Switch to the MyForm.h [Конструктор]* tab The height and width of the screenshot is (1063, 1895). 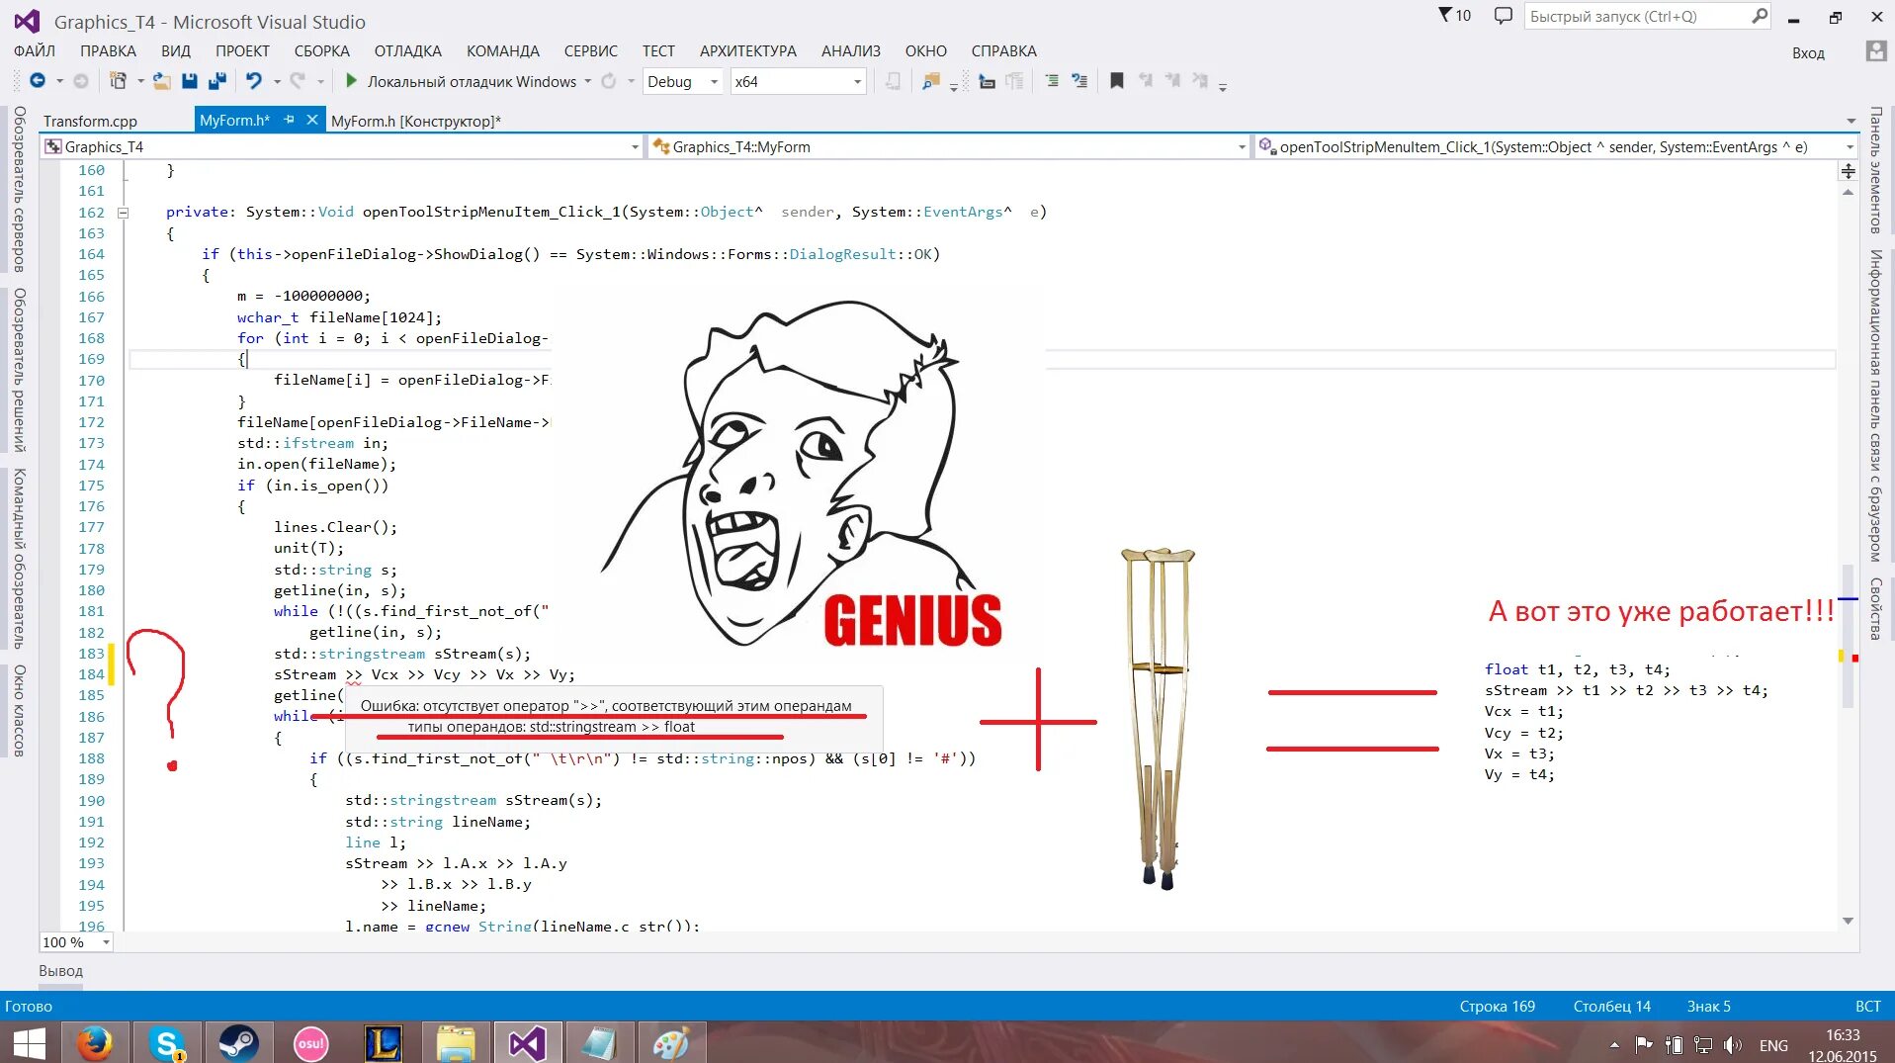[x=416, y=121]
